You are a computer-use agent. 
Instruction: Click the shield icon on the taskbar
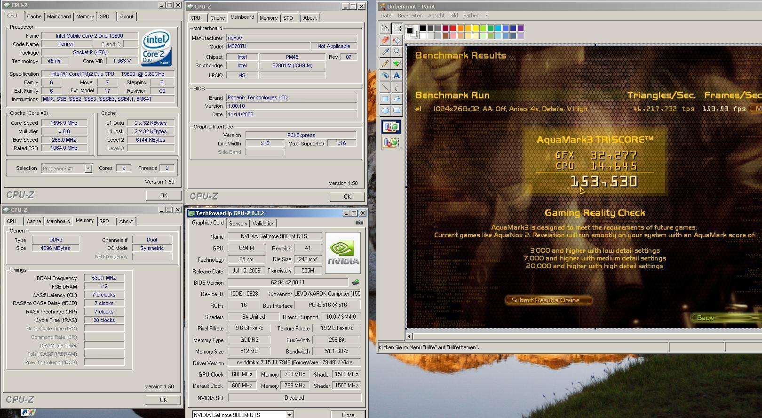(31, 413)
